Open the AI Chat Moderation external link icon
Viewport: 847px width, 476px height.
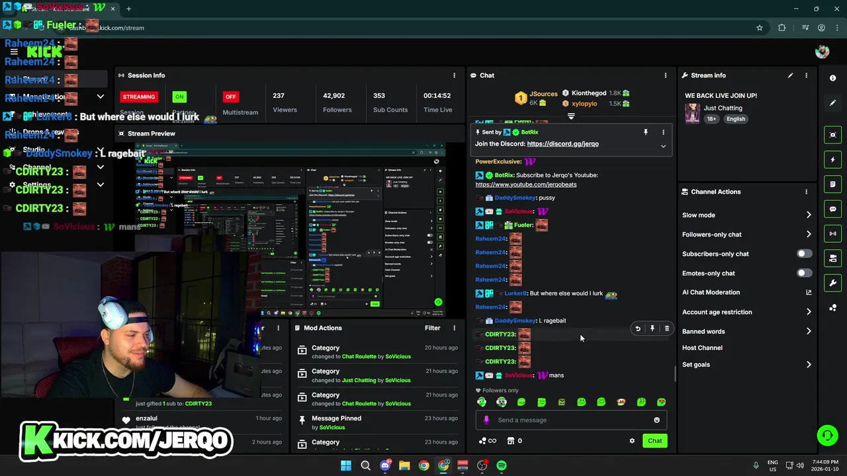point(809,292)
